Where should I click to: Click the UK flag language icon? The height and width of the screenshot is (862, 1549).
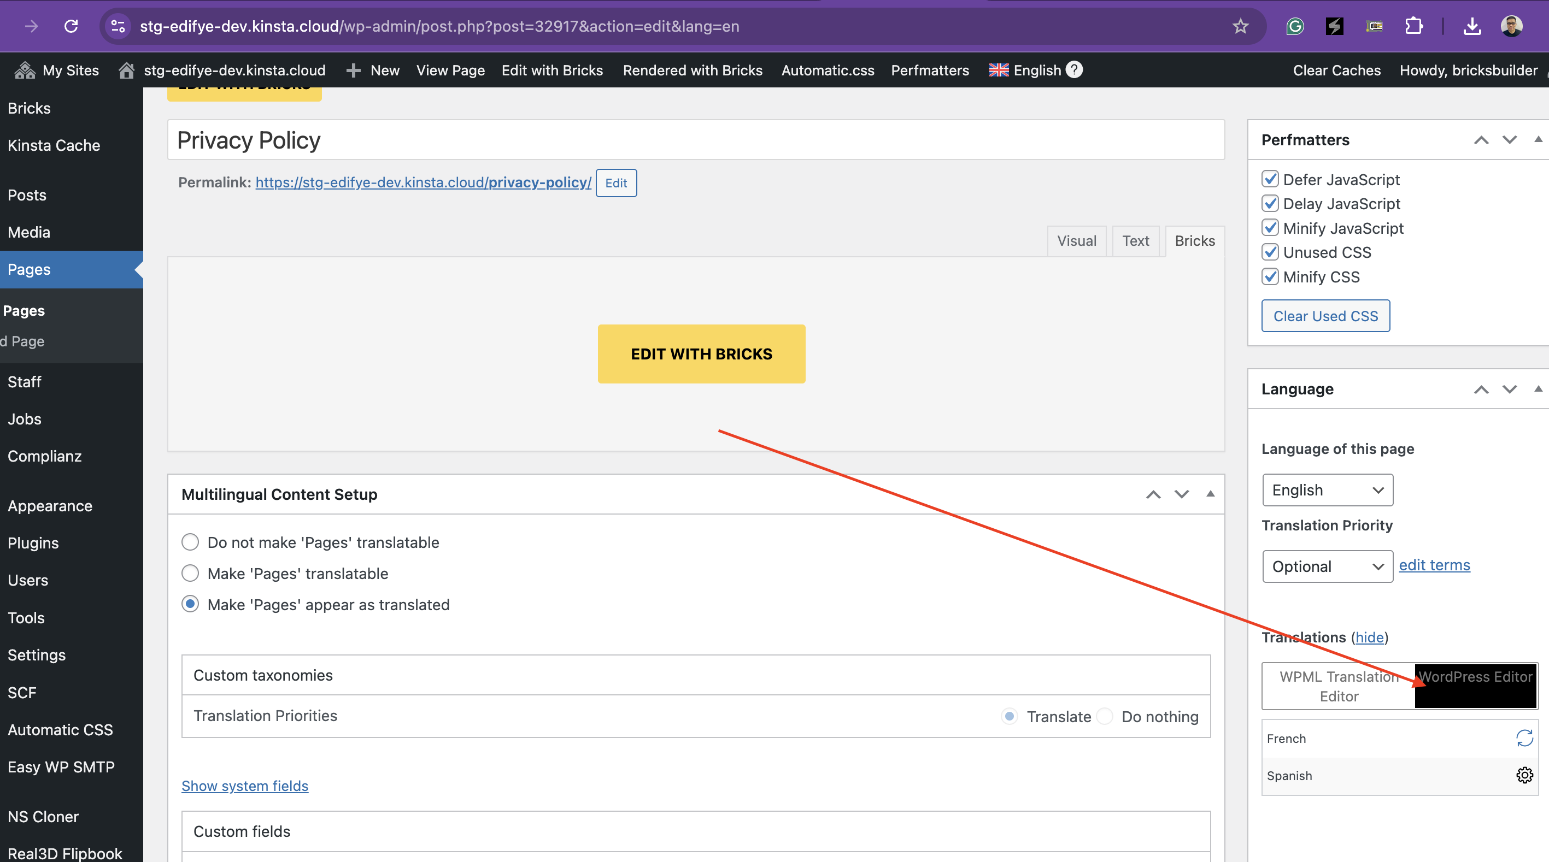click(x=999, y=70)
